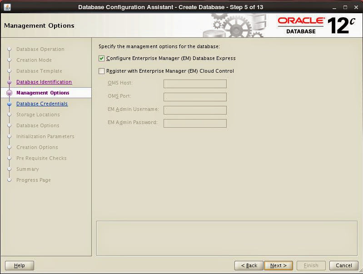363x274 pixels.
Task: Click the Creation Mode step label
Action: click(x=34, y=60)
